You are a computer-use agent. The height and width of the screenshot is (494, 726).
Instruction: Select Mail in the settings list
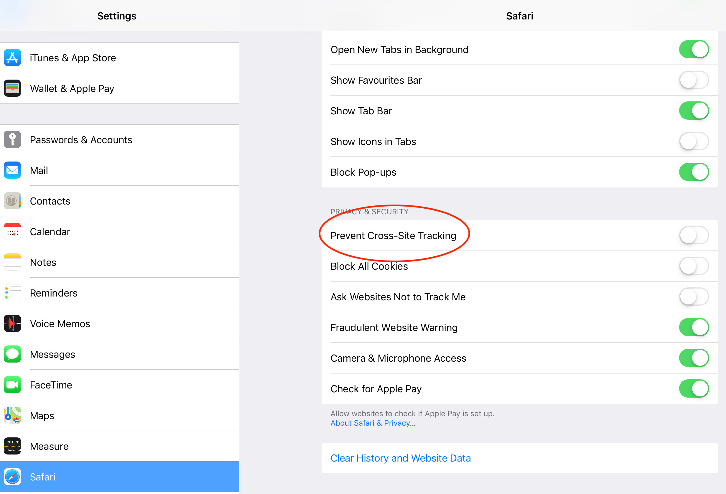(119, 170)
